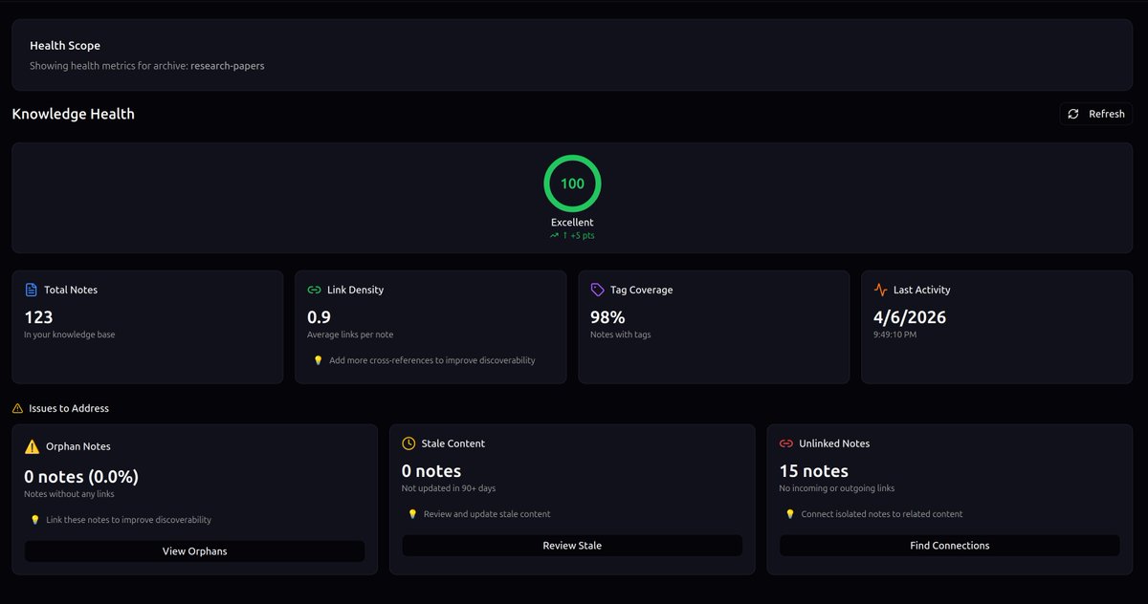Click the Tag Coverage card title
This screenshot has height=604, width=1148.
pyautogui.click(x=641, y=290)
